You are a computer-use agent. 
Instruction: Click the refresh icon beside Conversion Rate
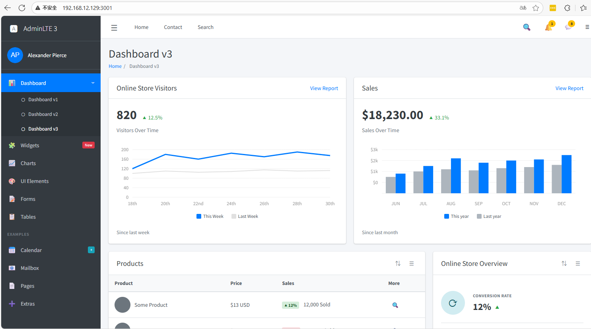(x=453, y=303)
